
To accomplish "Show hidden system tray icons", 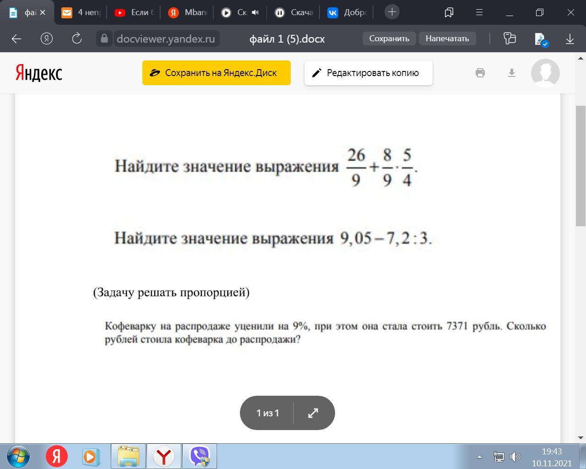I will [x=479, y=457].
